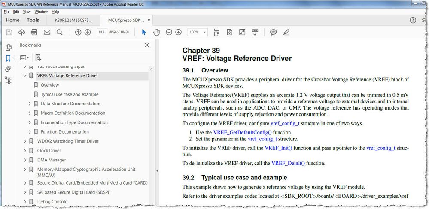Follow the VREF_Init() link

click(278, 148)
